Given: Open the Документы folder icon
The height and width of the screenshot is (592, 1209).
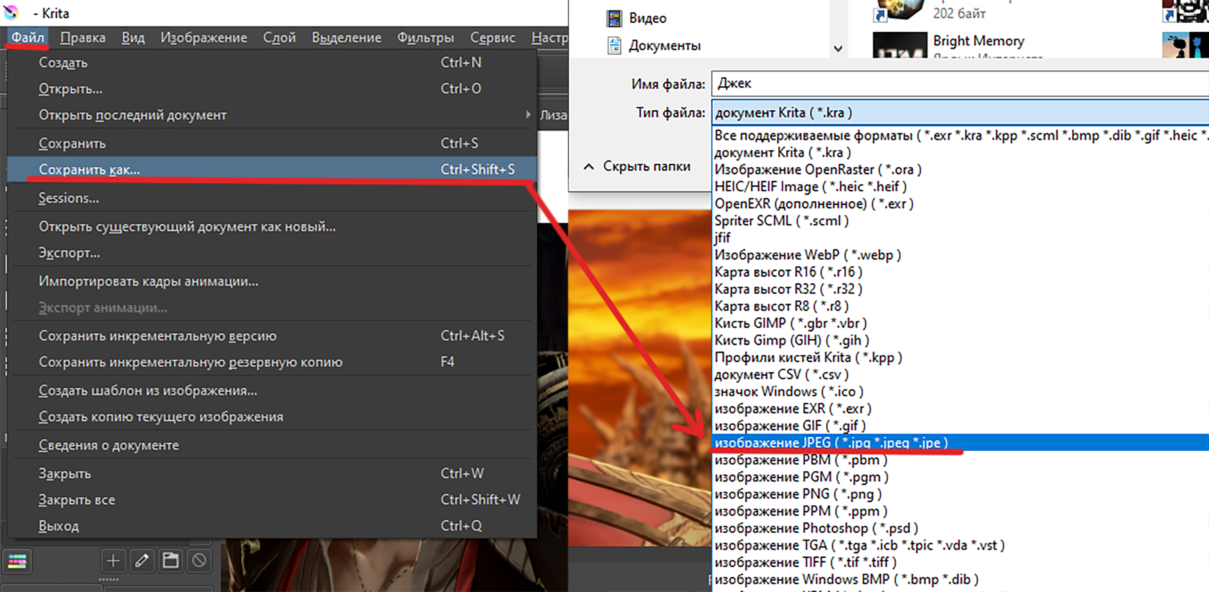Looking at the screenshot, I should 614,46.
